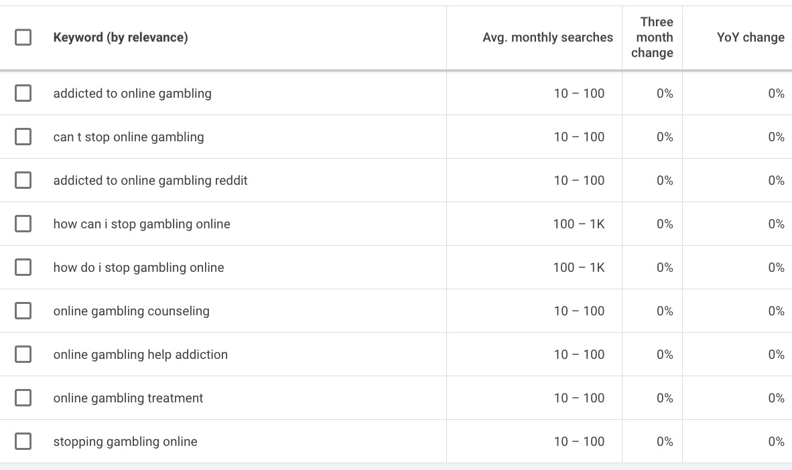
Task: Click the 0% YoY value for 'online gambling treatment'
Action: pyautogui.click(x=777, y=398)
